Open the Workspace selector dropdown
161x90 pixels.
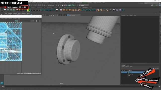(151, 3)
